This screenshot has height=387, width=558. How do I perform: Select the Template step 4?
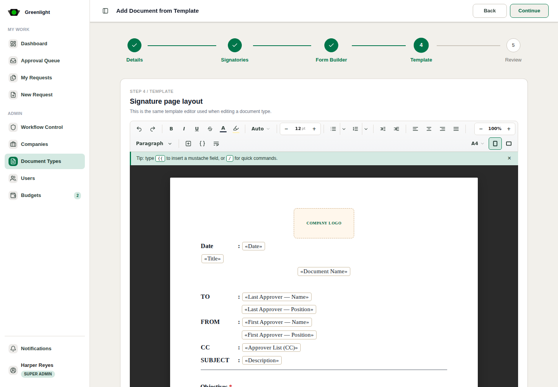click(421, 50)
